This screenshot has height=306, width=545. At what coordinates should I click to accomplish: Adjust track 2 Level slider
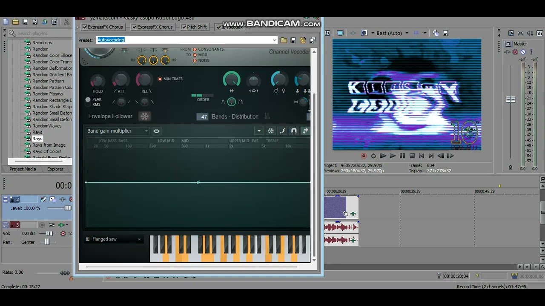(68, 208)
